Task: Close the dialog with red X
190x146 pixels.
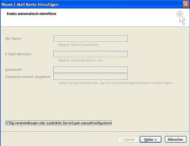Action: tap(186, 4)
